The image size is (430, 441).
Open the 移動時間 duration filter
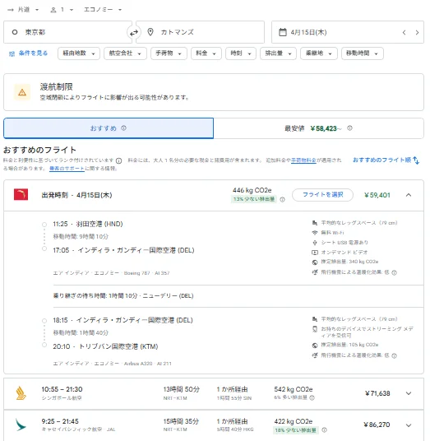pyautogui.click(x=363, y=53)
